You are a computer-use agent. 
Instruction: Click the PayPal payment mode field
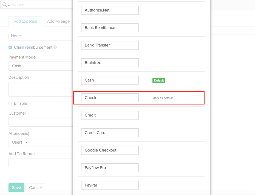coord(110,185)
